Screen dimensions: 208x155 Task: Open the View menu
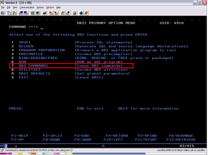tap(15, 7)
